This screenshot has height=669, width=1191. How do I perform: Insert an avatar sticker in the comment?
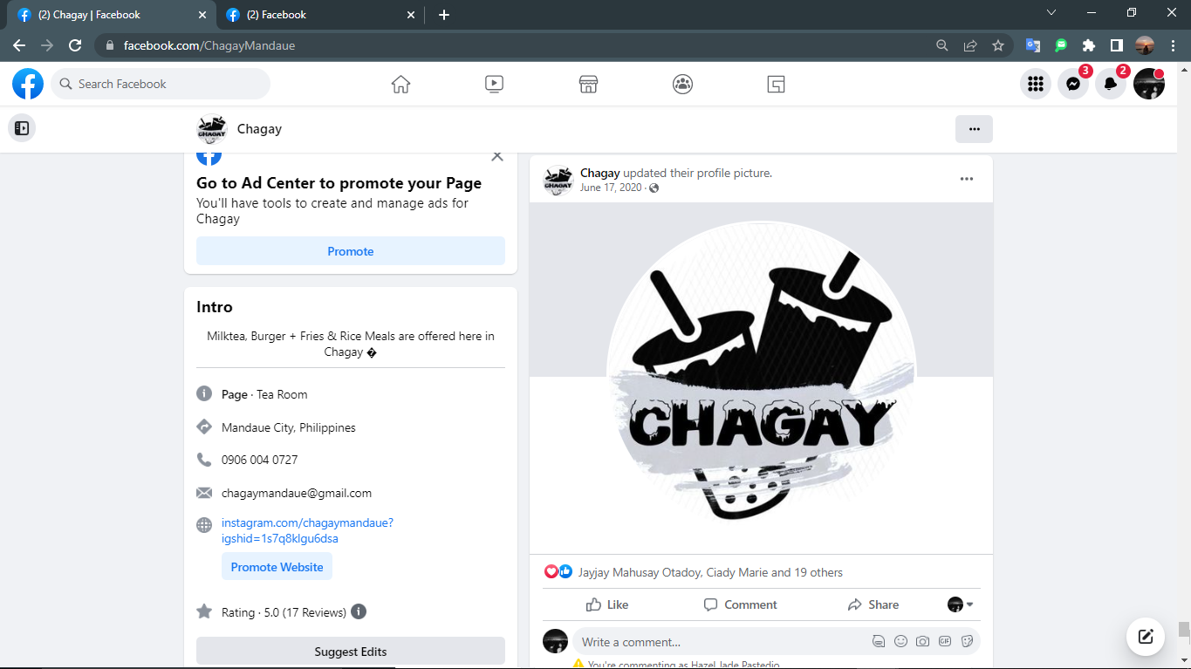pyautogui.click(x=879, y=642)
